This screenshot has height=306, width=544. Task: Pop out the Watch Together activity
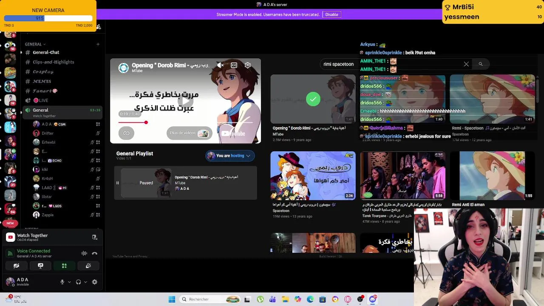click(94, 237)
